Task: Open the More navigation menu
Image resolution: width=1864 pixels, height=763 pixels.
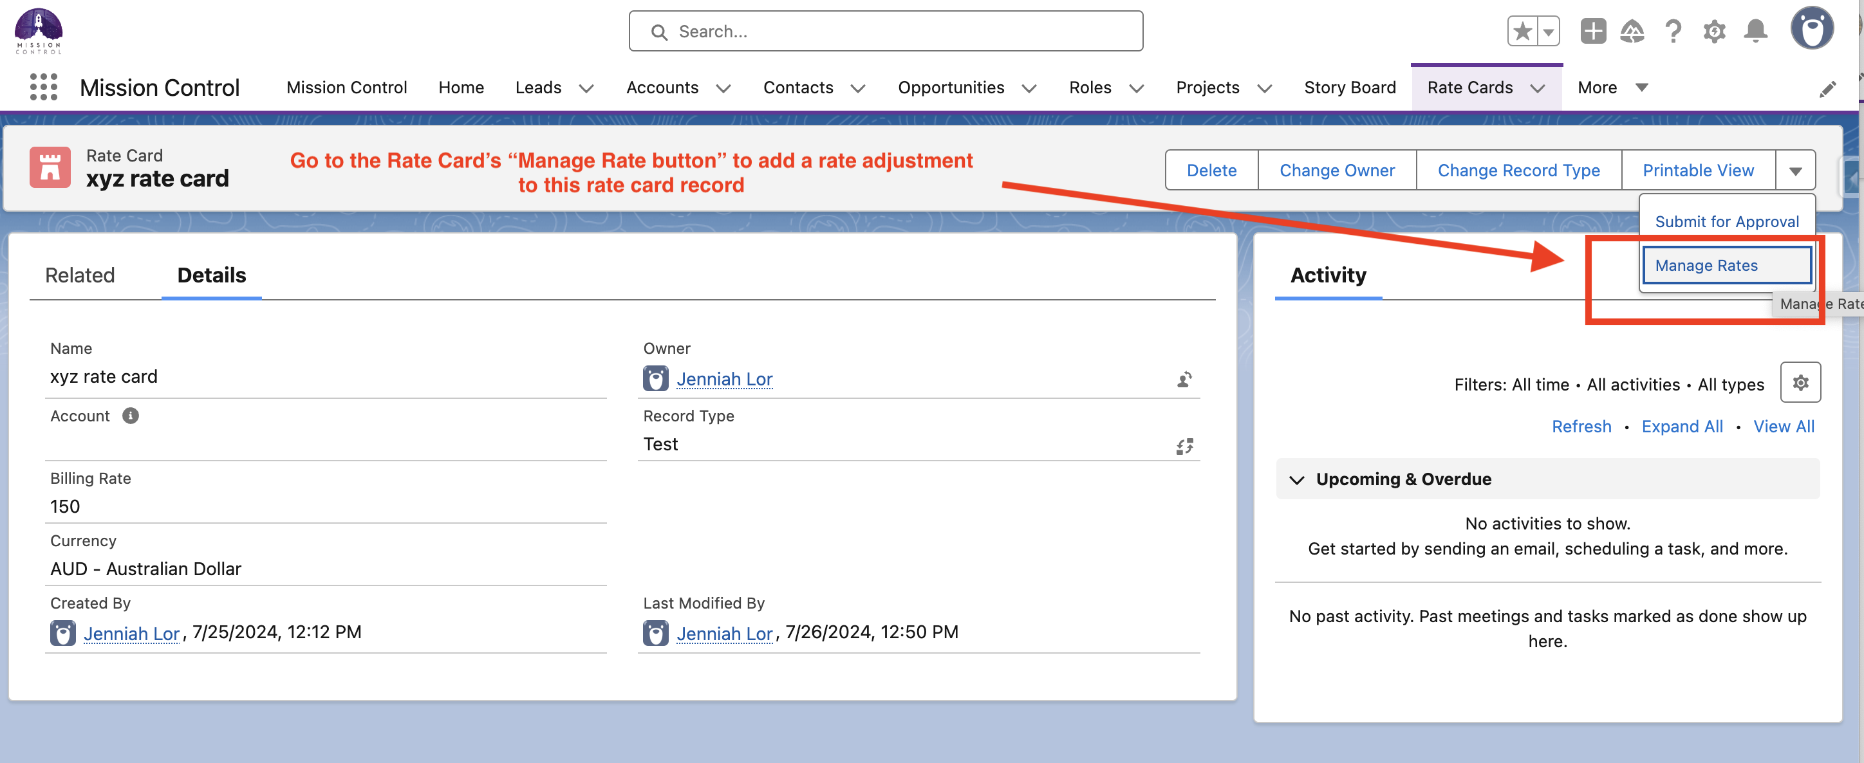Action: coord(1612,87)
